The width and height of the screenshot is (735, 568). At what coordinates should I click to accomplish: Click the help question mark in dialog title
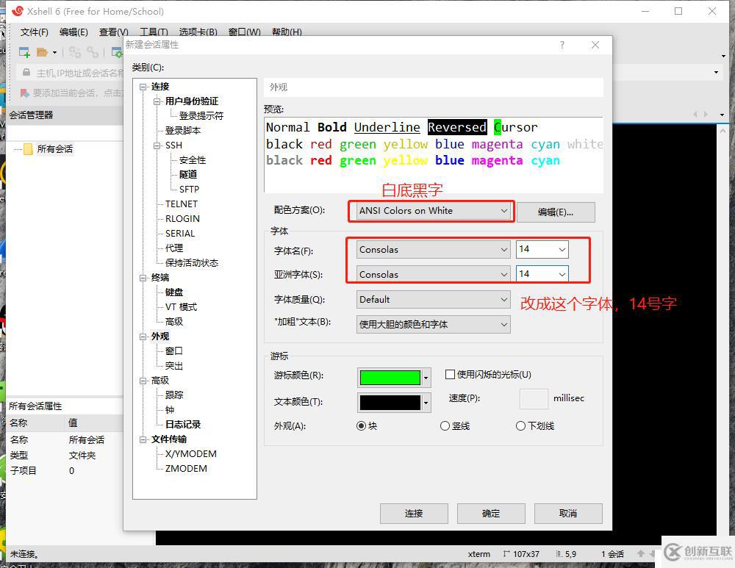562,45
